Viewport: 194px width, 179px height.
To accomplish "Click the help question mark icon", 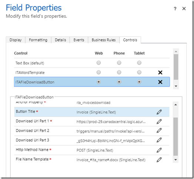I will (175, 9).
